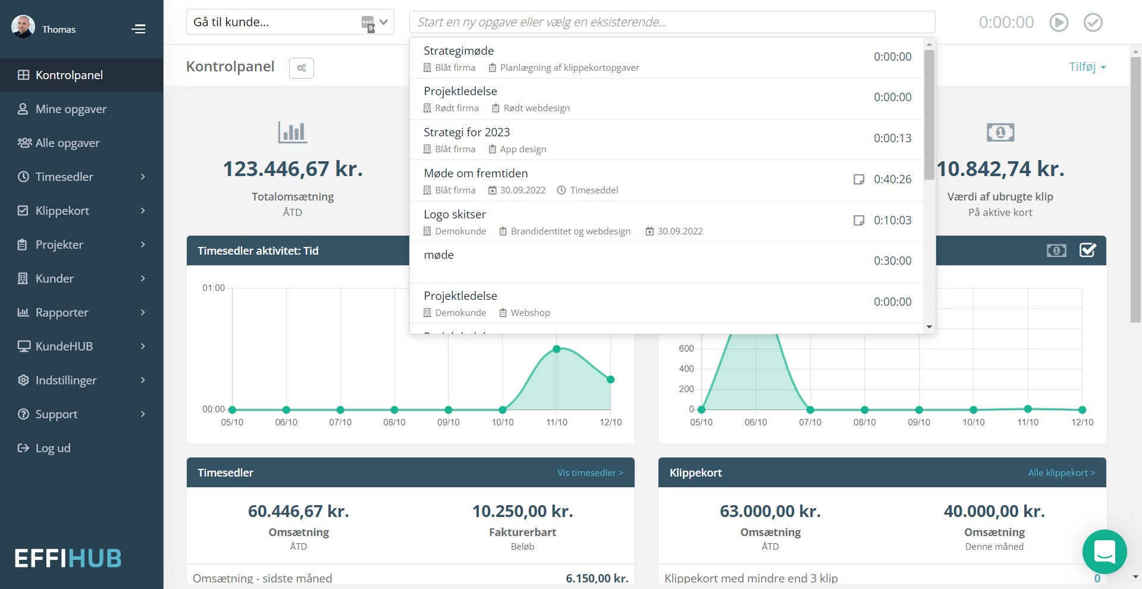Image resolution: width=1142 pixels, height=589 pixels.
Task: Click the Projekter clipboard icon
Action: coord(23,245)
